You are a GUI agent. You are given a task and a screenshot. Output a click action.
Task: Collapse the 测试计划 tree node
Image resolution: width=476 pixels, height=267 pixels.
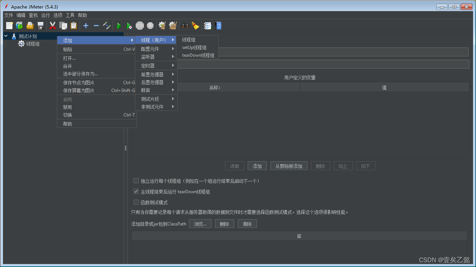click(x=5, y=36)
